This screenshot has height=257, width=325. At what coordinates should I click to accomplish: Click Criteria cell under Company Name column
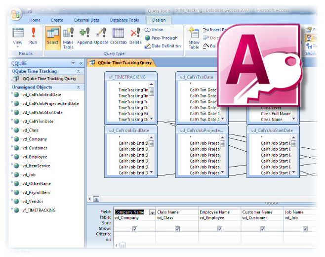pyautogui.click(x=134, y=234)
